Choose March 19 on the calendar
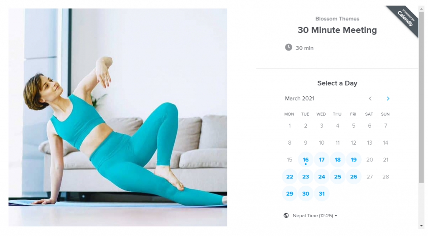The image size is (428, 236). [x=354, y=160]
